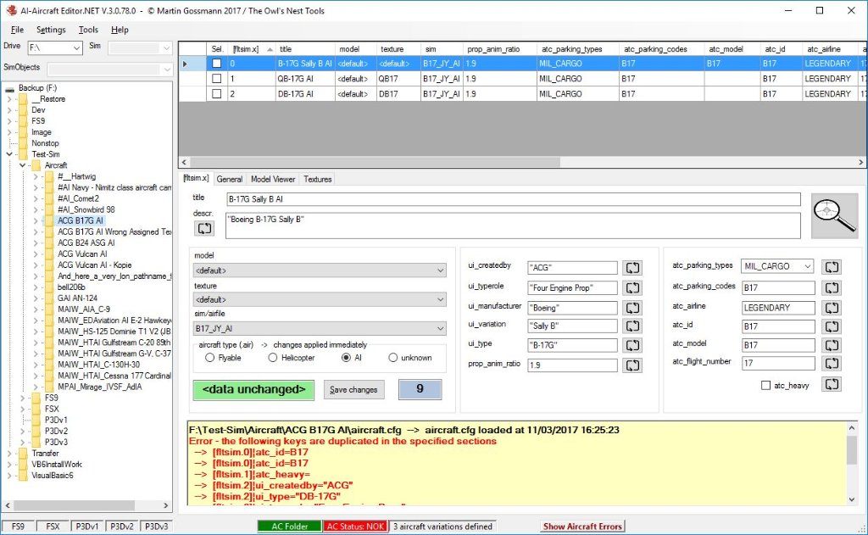Open the File menu
868x535 pixels.
click(x=17, y=30)
